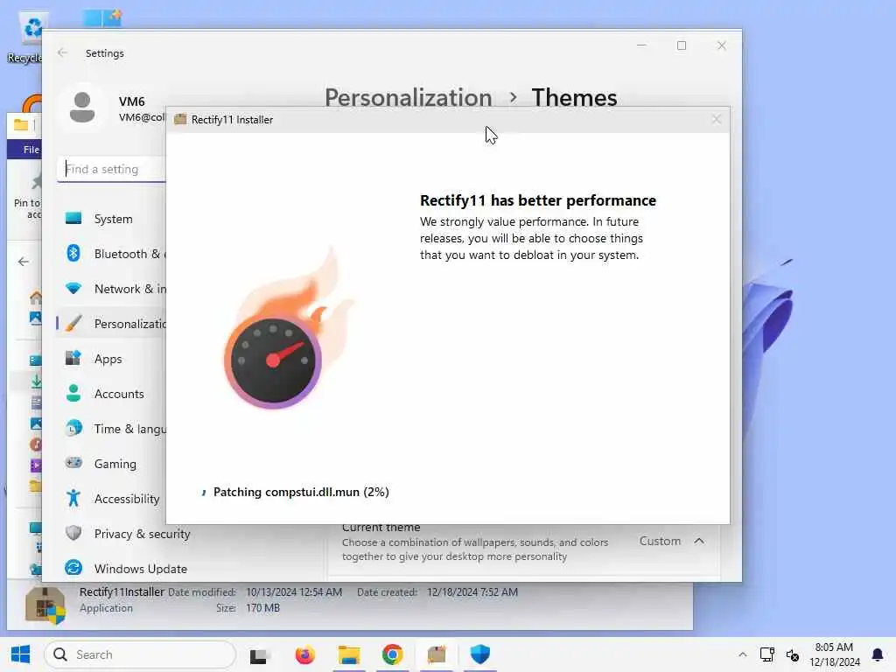896x672 pixels.
Task: Open the Personalization category in Settings
Action: (x=111, y=324)
